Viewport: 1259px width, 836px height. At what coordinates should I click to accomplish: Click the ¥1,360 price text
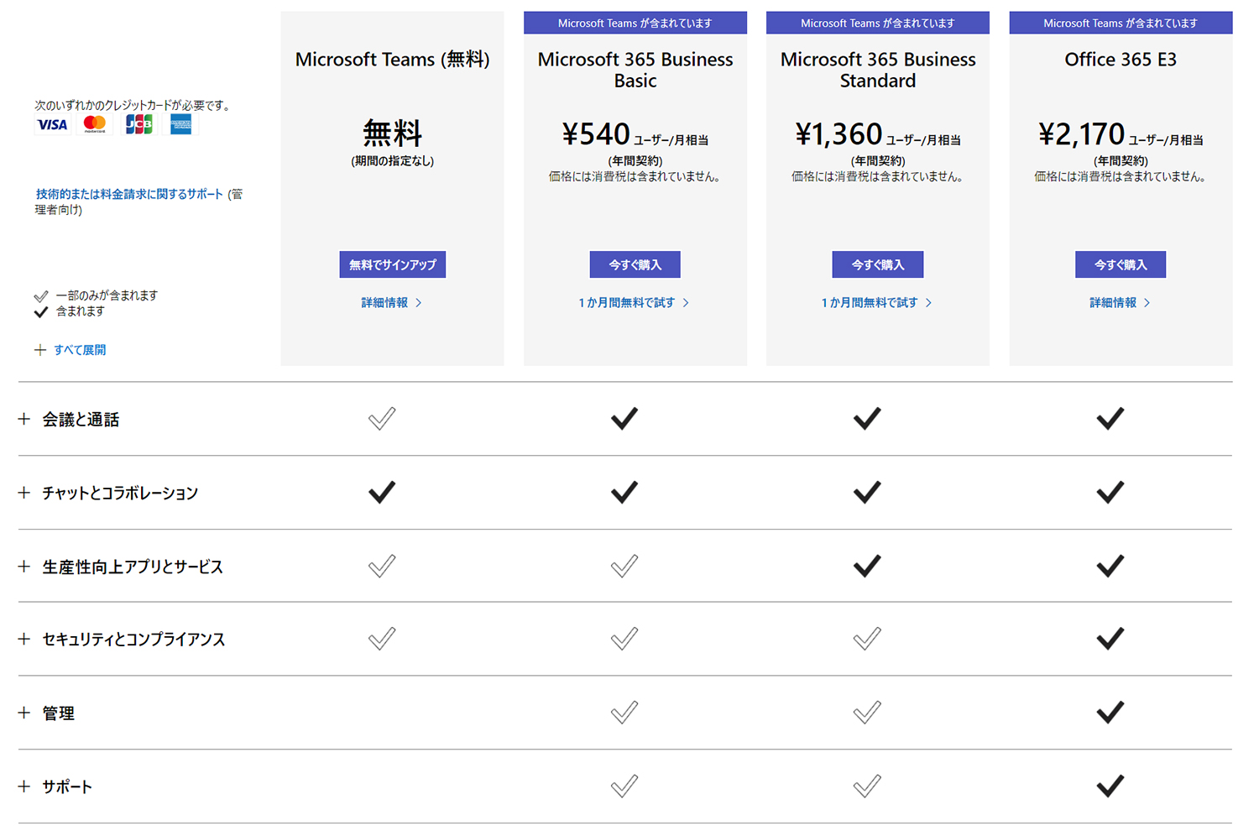click(x=838, y=134)
